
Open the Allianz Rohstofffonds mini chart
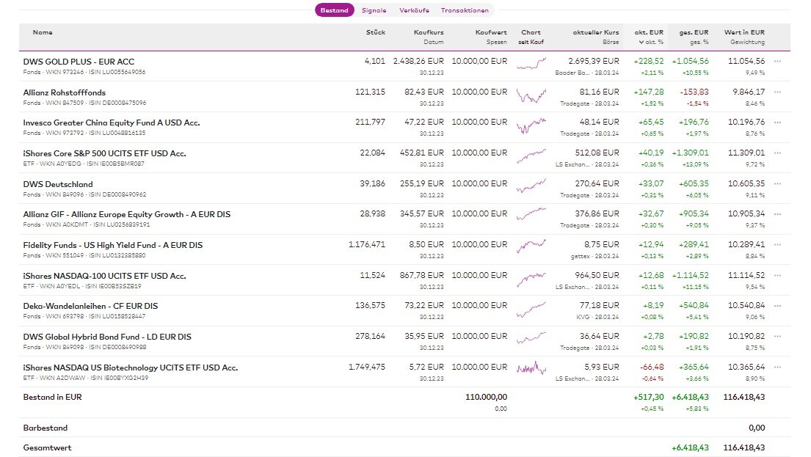click(x=531, y=95)
